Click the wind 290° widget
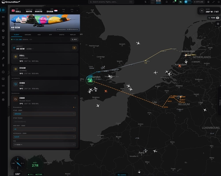221x176 pixels. click(209, 11)
